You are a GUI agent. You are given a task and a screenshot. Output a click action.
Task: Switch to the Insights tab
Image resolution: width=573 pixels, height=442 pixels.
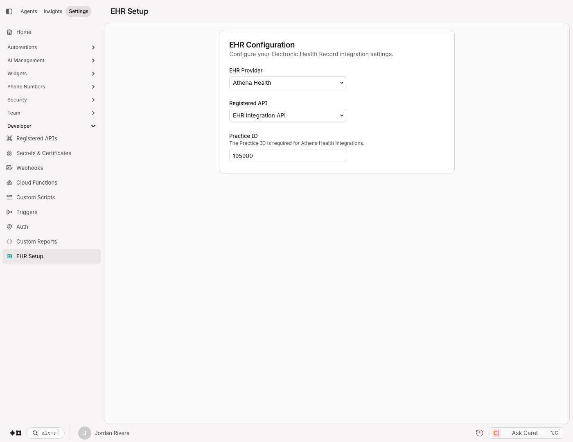coord(53,11)
